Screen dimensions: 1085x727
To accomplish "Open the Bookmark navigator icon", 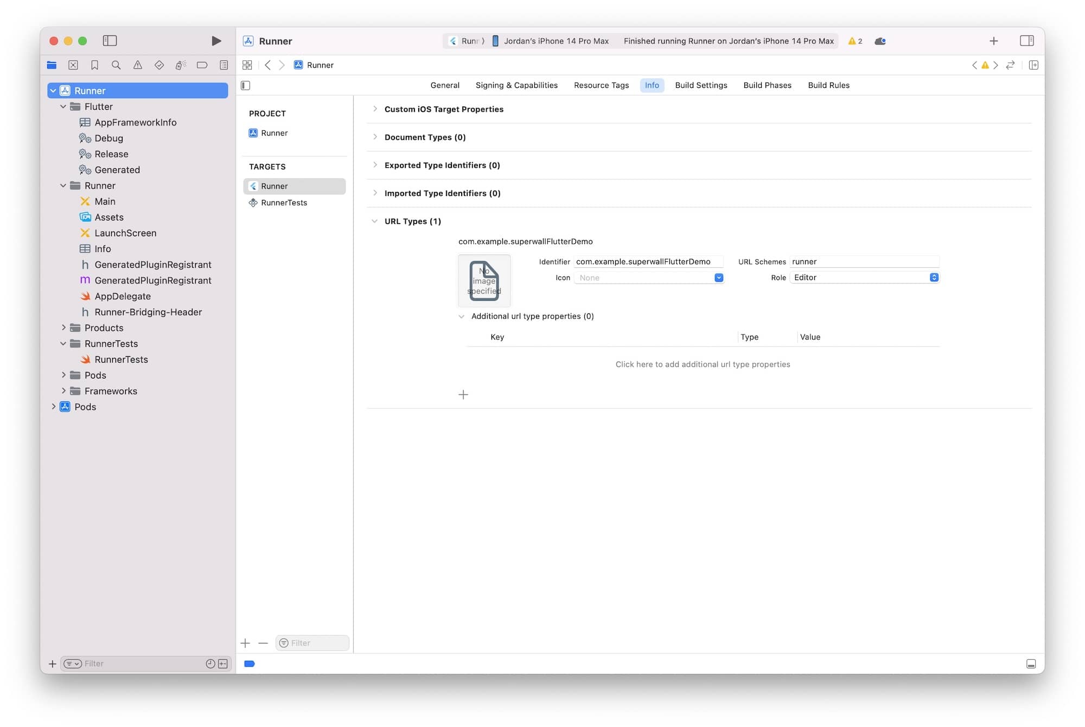I will pyautogui.click(x=94, y=65).
